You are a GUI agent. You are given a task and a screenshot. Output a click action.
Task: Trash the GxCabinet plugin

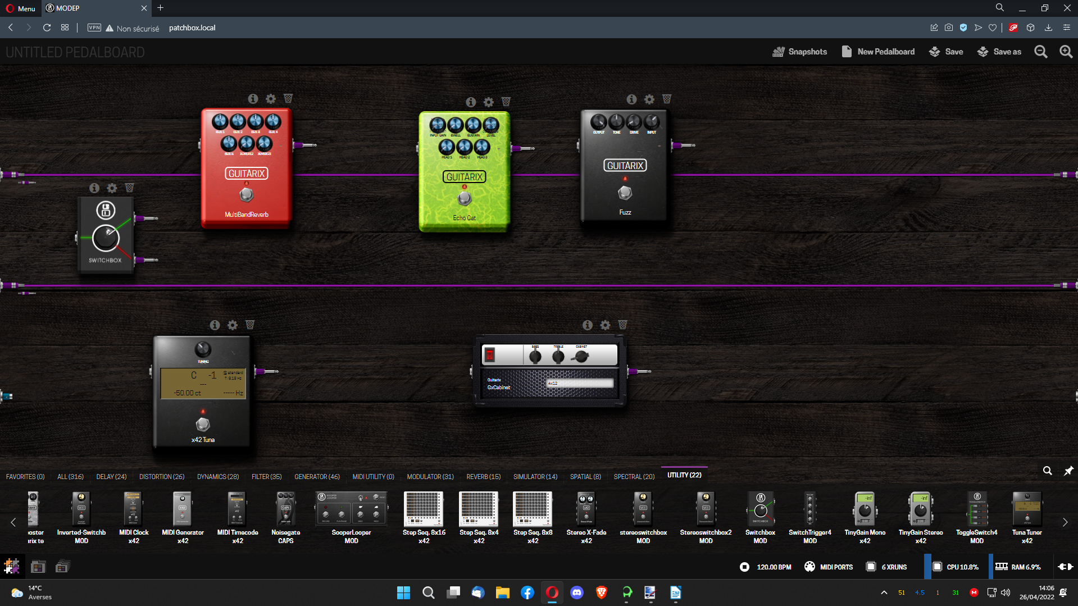coord(623,325)
